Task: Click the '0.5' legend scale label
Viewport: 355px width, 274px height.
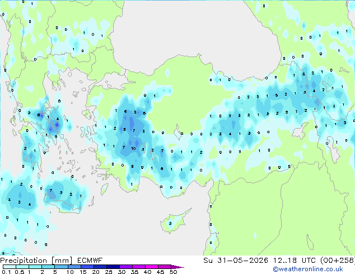Action: [20, 272]
